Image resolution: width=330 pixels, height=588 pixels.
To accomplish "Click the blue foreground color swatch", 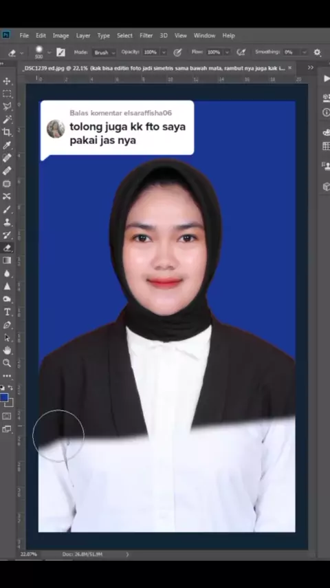I will (x=4, y=397).
